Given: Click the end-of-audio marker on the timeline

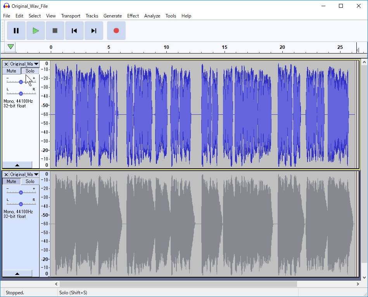Looking at the screenshot, I should coord(358,50).
